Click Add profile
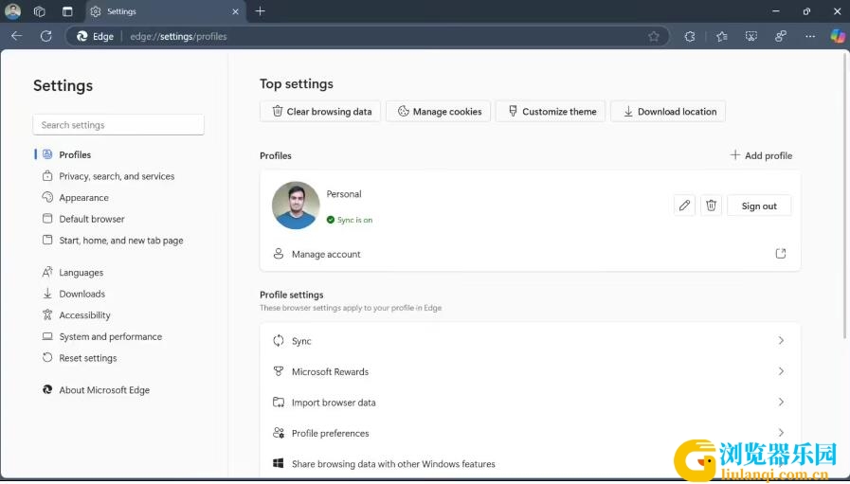This screenshot has width=850, height=484. pyautogui.click(x=761, y=155)
